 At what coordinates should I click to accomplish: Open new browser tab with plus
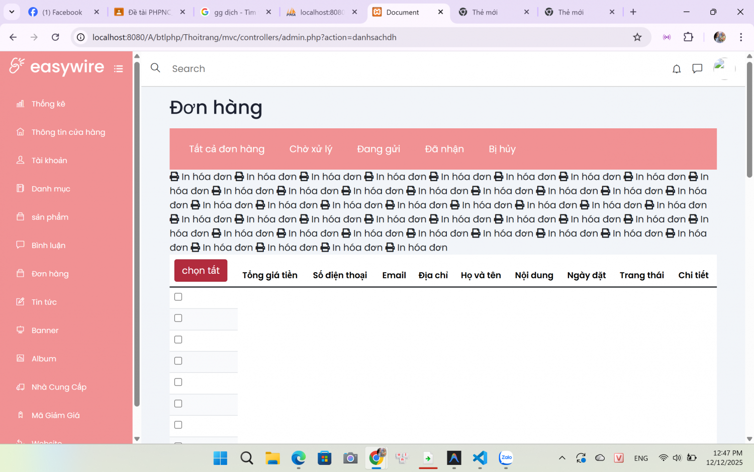tap(633, 12)
